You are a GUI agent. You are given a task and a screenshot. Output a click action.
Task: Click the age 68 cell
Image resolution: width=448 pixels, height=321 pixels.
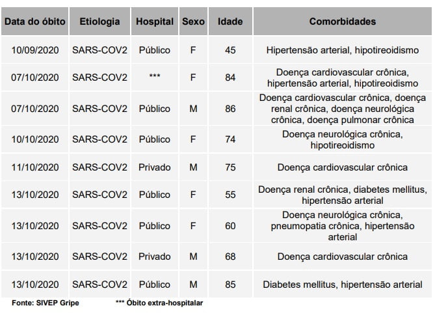point(230,257)
